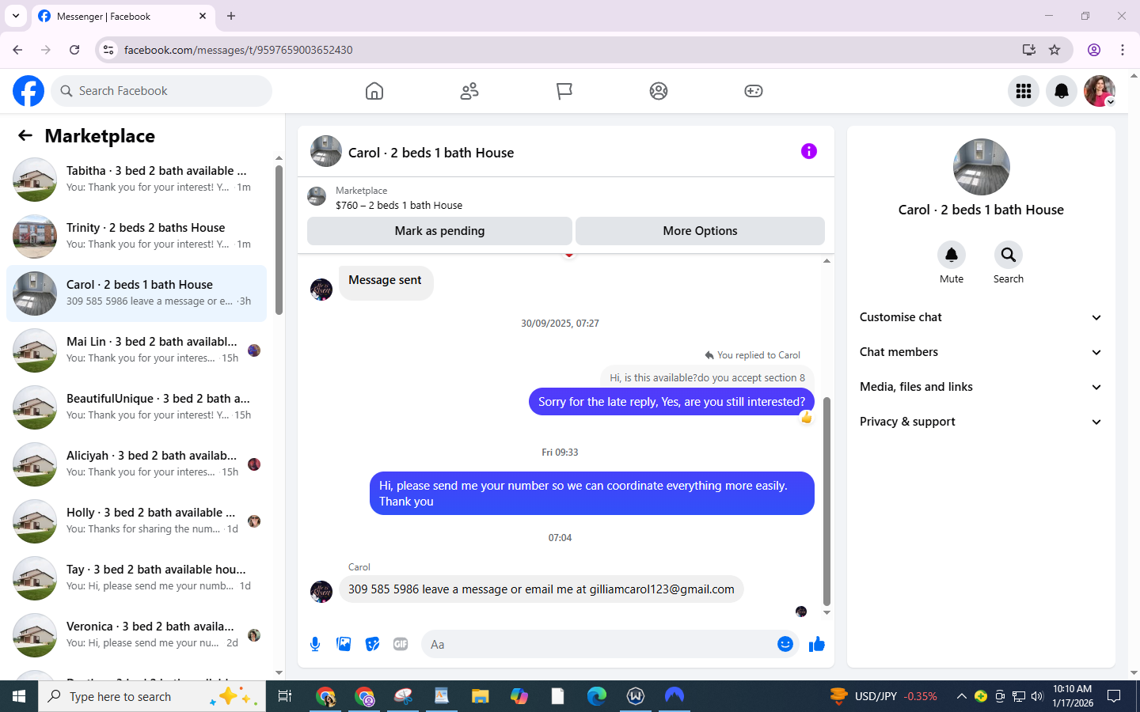Search in conversation magnifier icon
The image size is (1140, 712).
click(1009, 255)
